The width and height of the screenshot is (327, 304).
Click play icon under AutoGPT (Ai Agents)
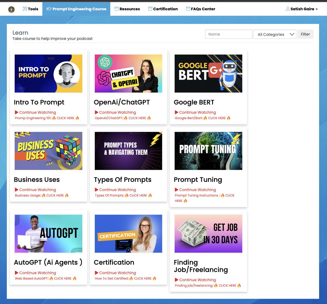[x=17, y=273]
